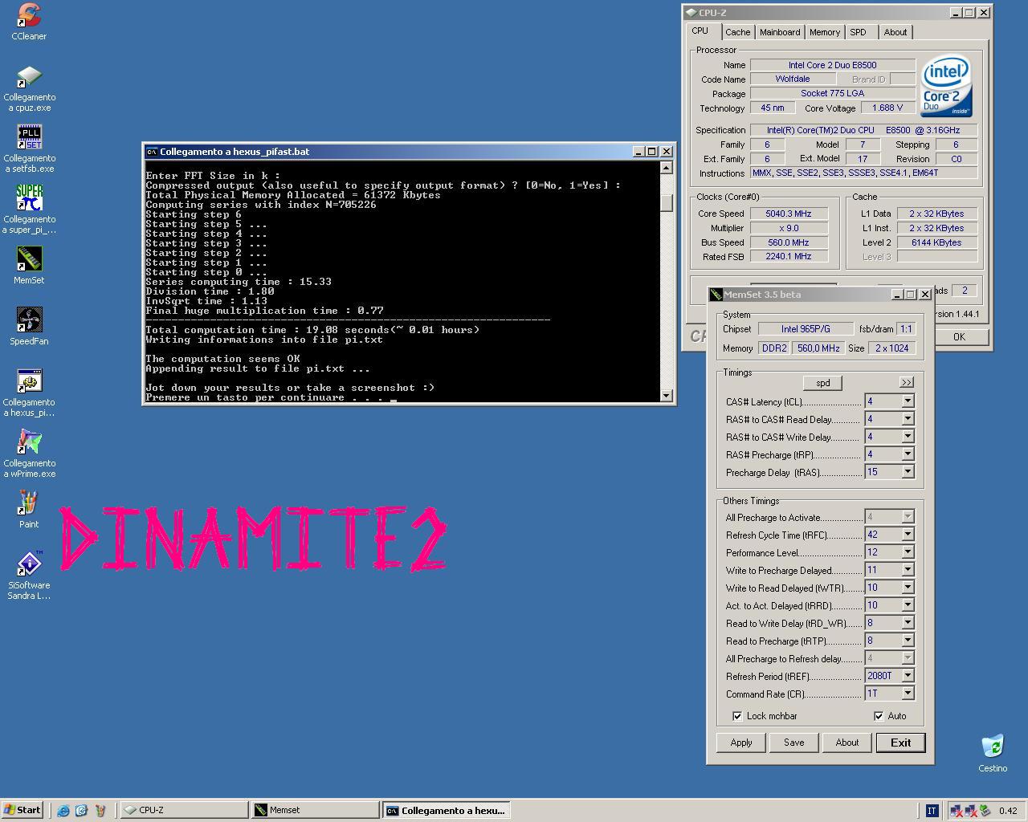Switch to the Memory tab in CPU-Z
Screen dimensions: 1028x822
coord(825,32)
